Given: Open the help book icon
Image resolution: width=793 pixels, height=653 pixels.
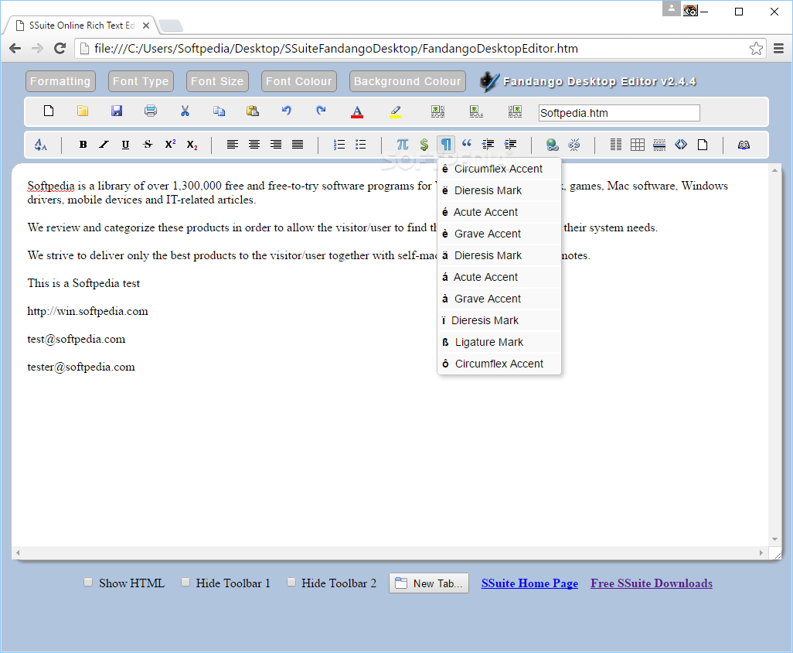Looking at the screenshot, I should (744, 145).
